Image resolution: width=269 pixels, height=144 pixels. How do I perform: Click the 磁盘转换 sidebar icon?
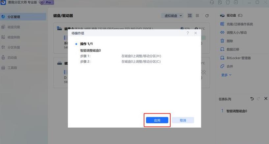(x=3, y=37)
